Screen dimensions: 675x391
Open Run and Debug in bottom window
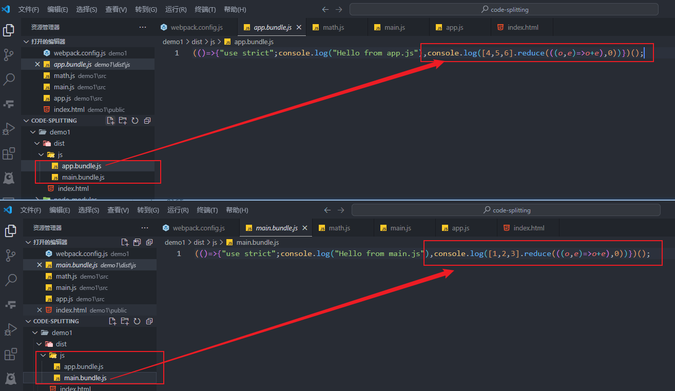(10, 329)
